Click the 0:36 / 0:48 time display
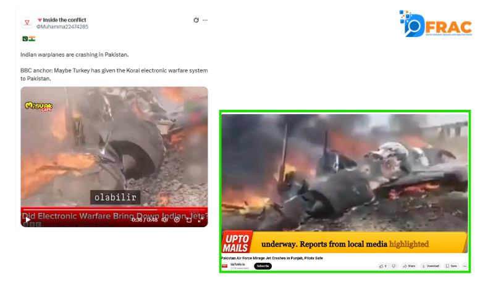This screenshot has width=480, height=290. click(145, 220)
